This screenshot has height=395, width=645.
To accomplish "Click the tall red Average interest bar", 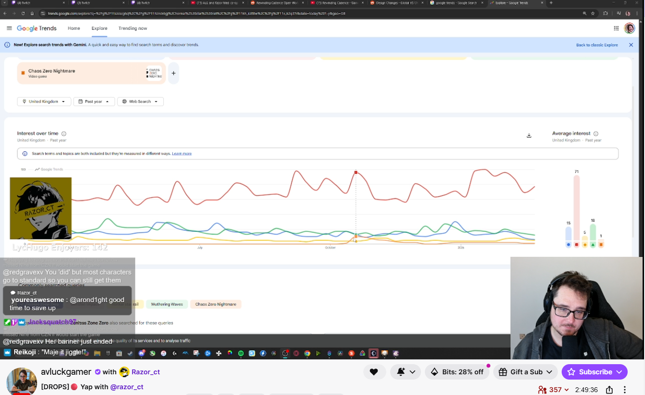I will tap(577, 208).
